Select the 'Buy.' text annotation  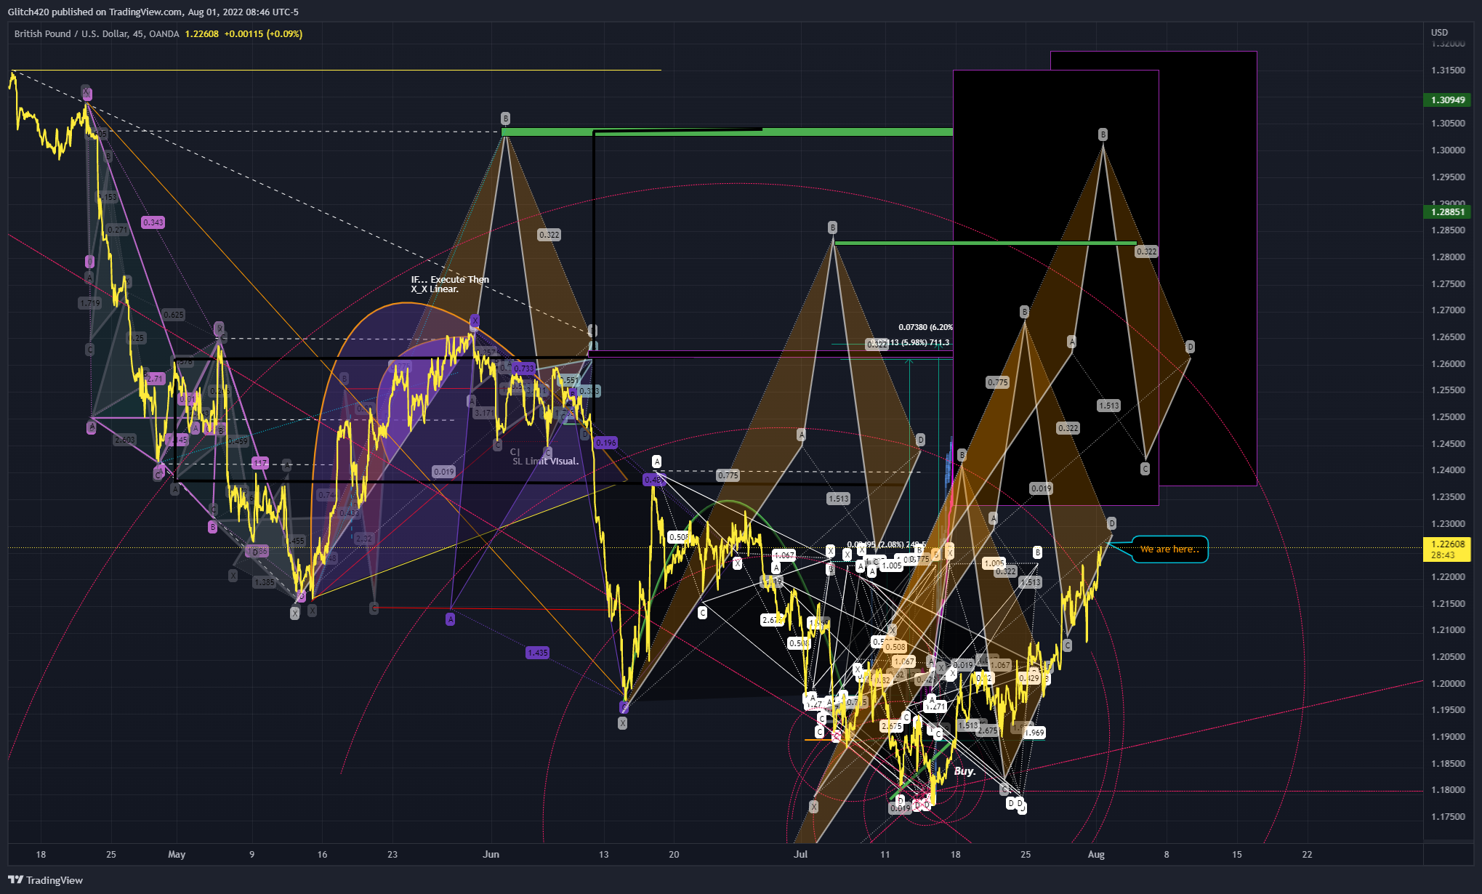[x=964, y=771]
